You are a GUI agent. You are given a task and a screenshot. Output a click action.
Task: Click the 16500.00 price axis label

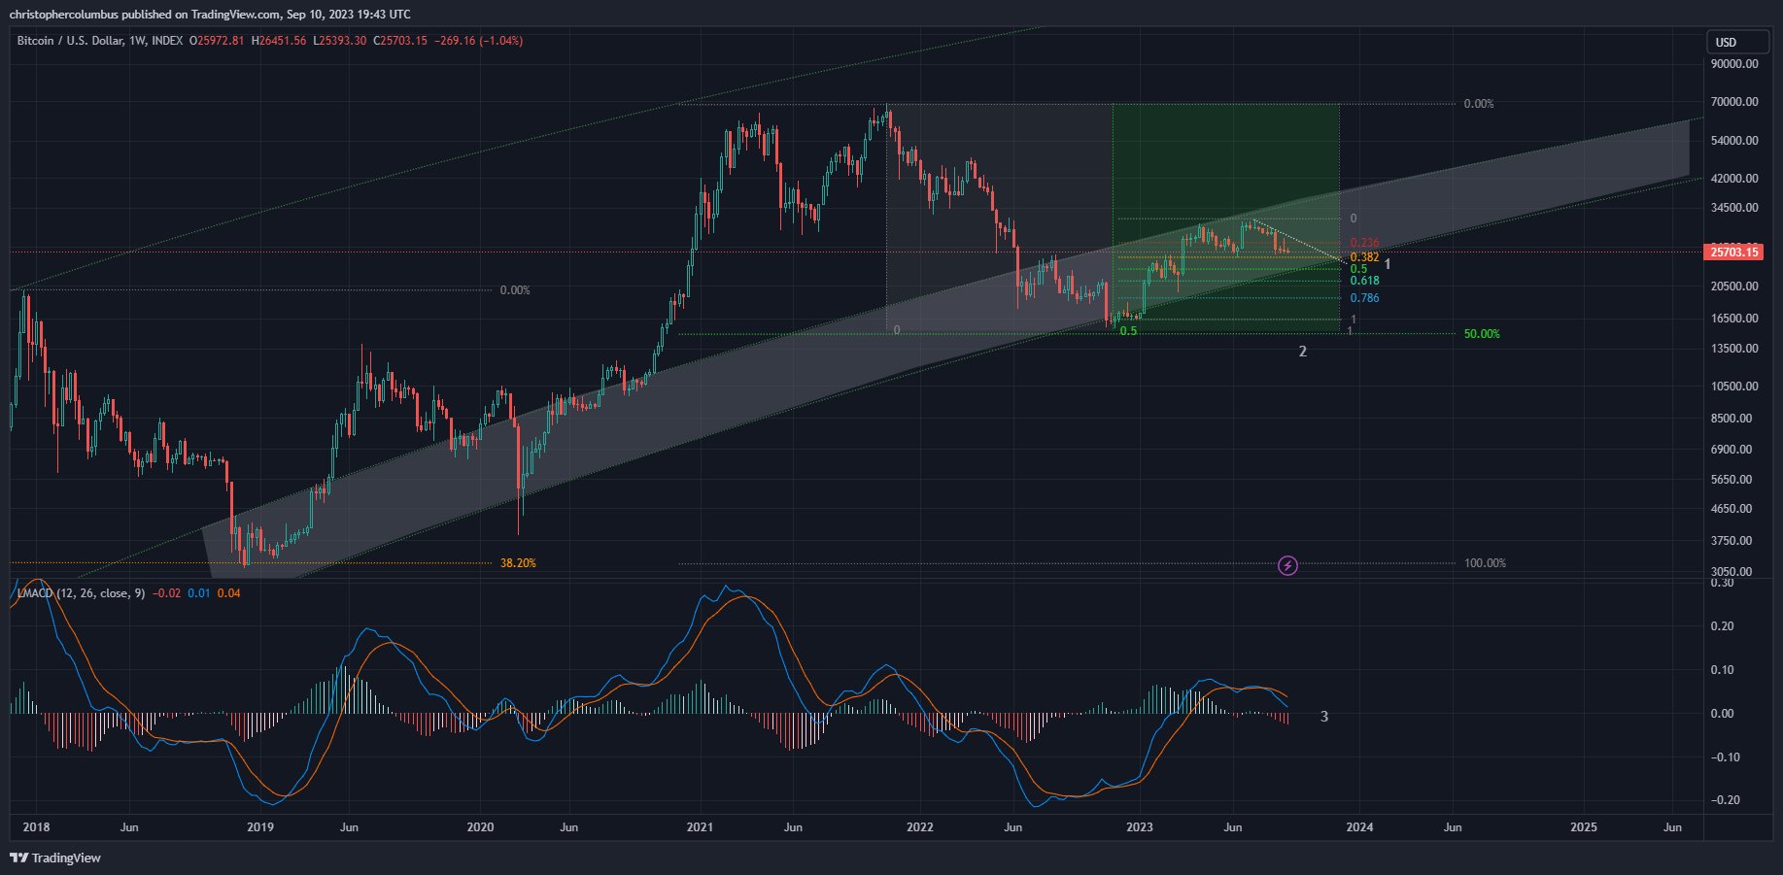tap(1734, 319)
